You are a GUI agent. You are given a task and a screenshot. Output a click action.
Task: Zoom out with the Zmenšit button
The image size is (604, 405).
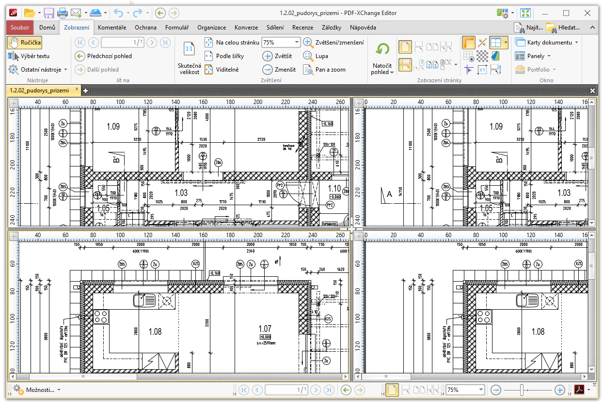(x=279, y=70)
